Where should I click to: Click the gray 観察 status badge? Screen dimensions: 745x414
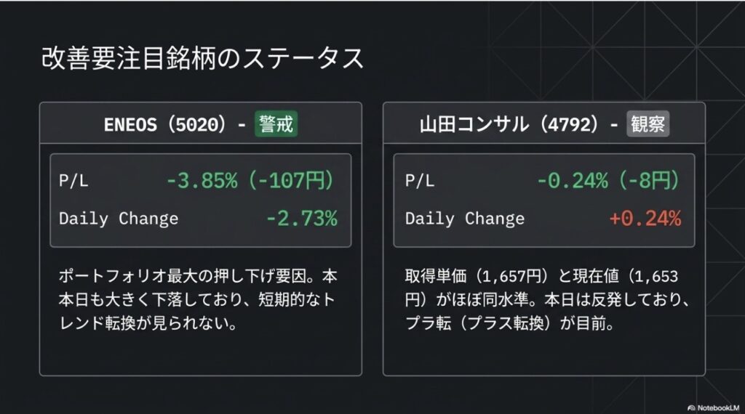pyautogui.click(x=648, y=125)
